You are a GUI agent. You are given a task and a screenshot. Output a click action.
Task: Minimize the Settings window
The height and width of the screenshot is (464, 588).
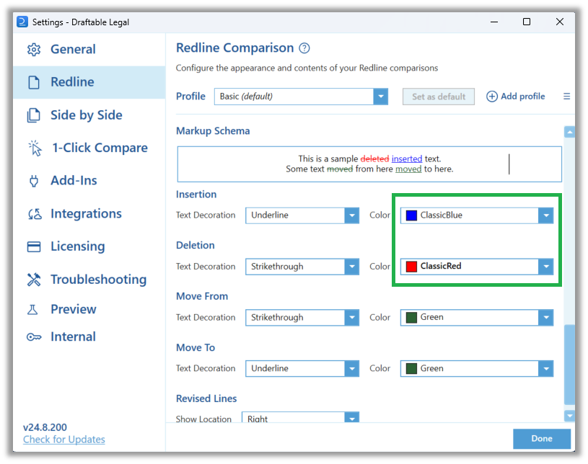click(494, 22)
